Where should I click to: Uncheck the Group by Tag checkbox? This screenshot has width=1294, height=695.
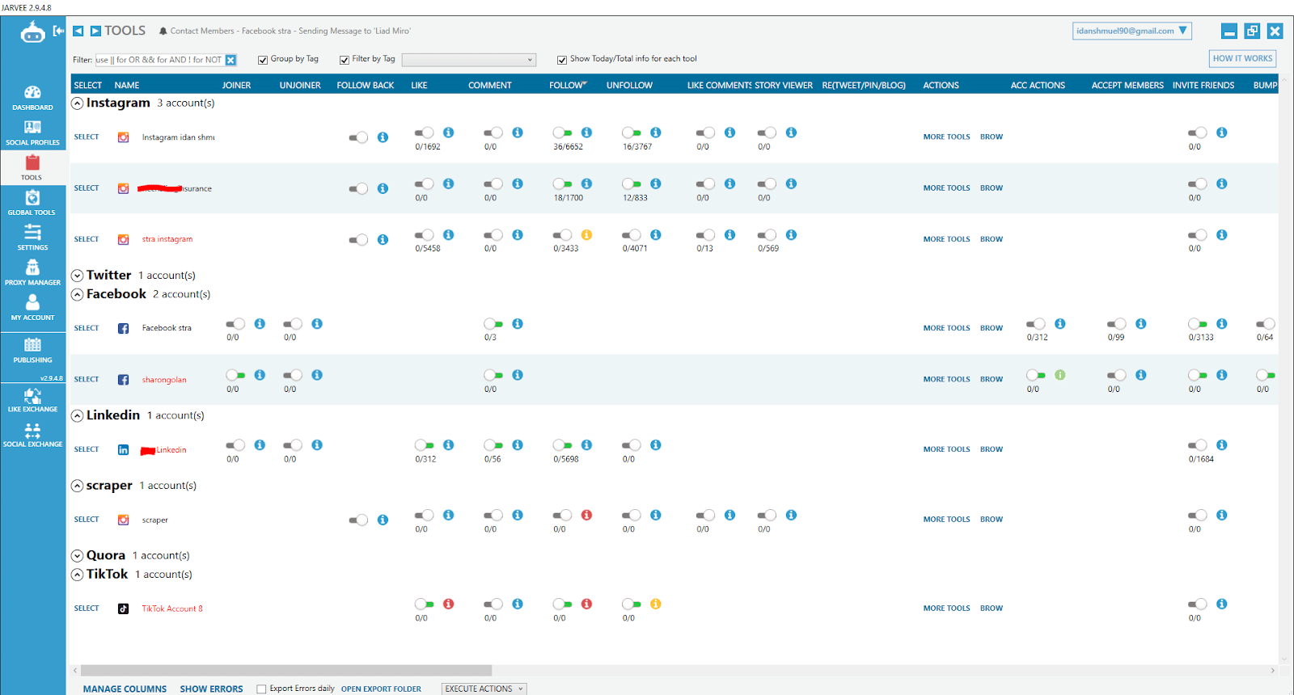[x=263, y=60]
